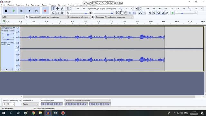This screenshot has height=116, width=206.
Task: Select the Time Shift tool
Action: [x=58, y=13]
